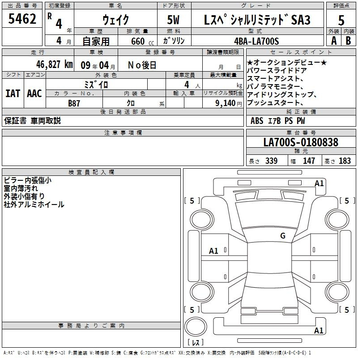Click the パワースライドドア sales point

(277, 71)
